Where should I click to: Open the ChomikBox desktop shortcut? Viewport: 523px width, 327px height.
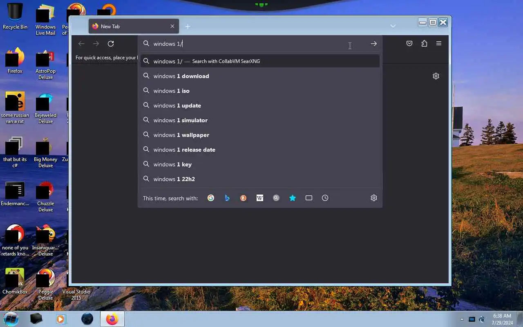tap(15, 281)
